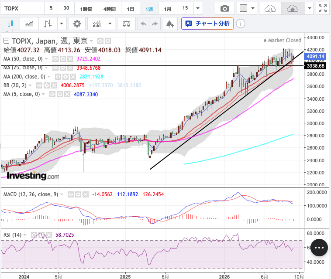Open settings gear for TOPIX main series
The image size is (331, 279).
(x=108, y=41)
